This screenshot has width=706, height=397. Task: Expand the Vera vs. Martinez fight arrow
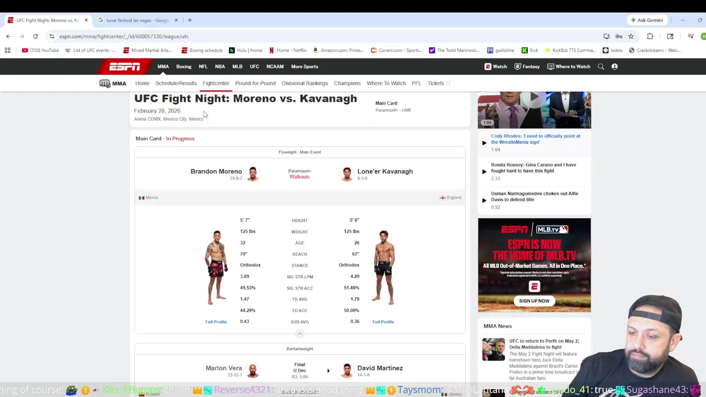[328, 371]
